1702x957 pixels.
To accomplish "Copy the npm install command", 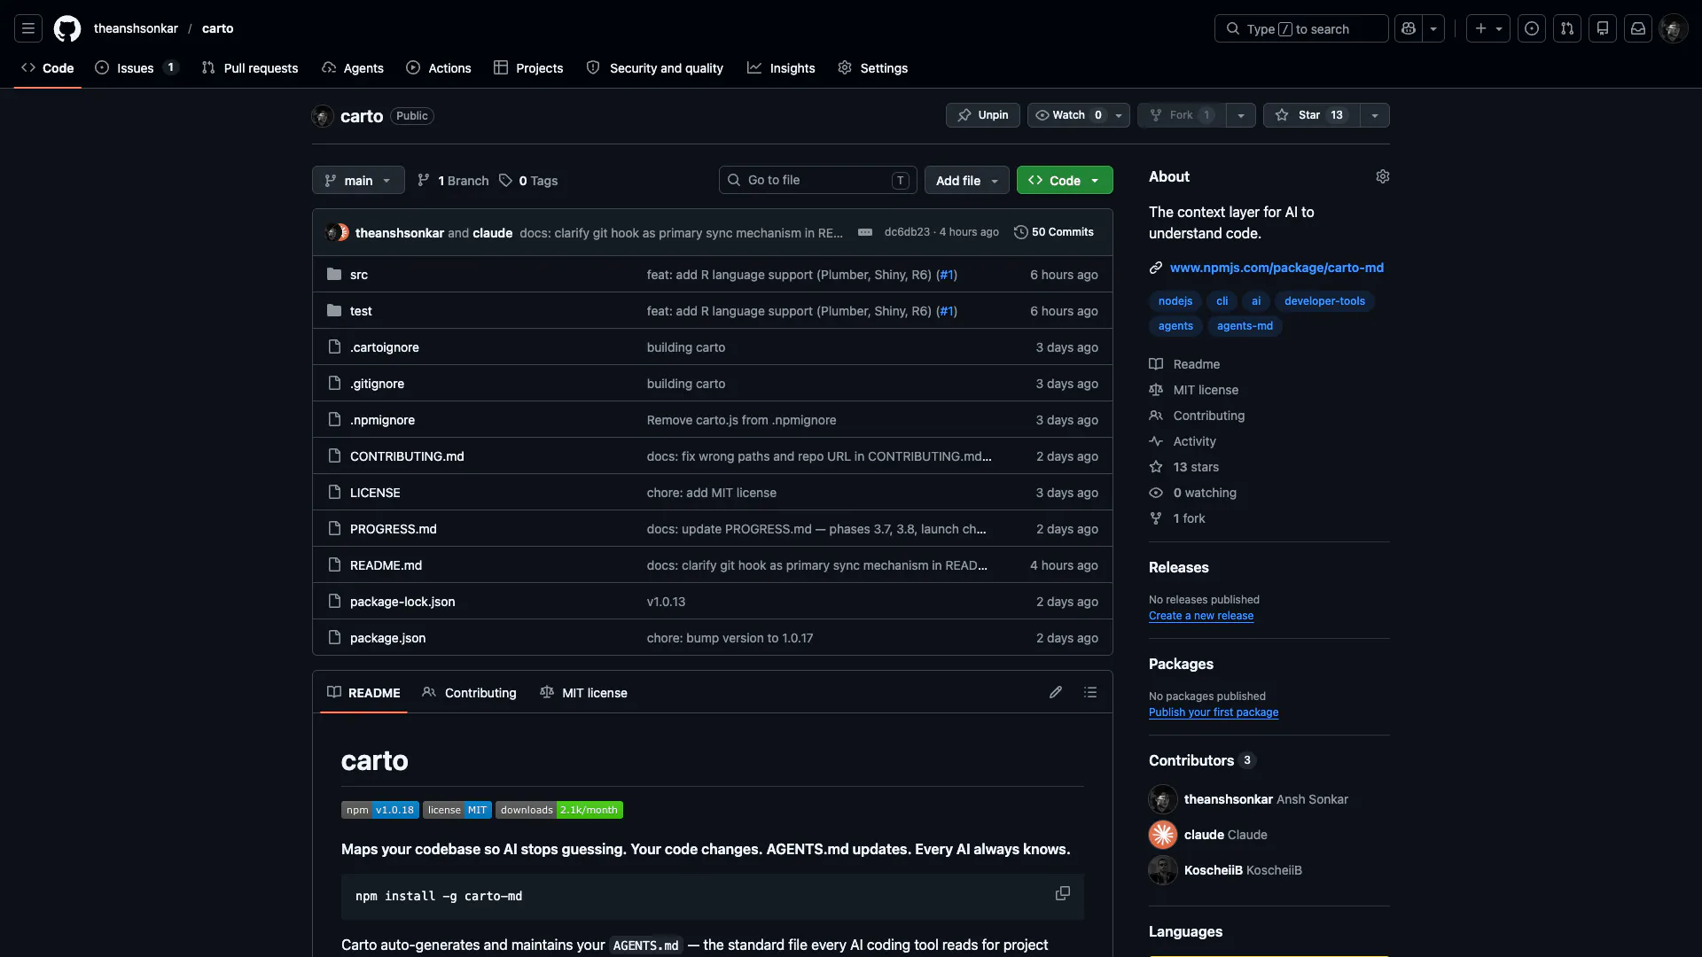I will [1063, 893].
